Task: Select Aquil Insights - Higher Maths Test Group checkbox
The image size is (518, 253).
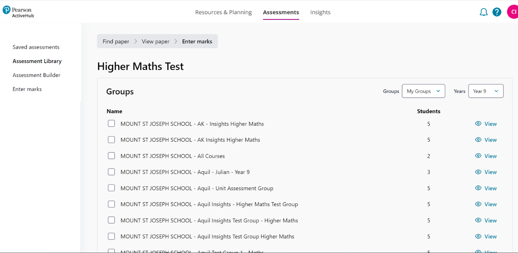Action: (111, 204)
